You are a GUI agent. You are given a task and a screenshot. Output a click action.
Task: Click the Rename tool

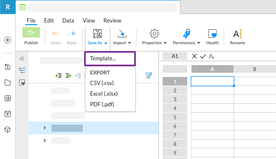coord(237,37)
